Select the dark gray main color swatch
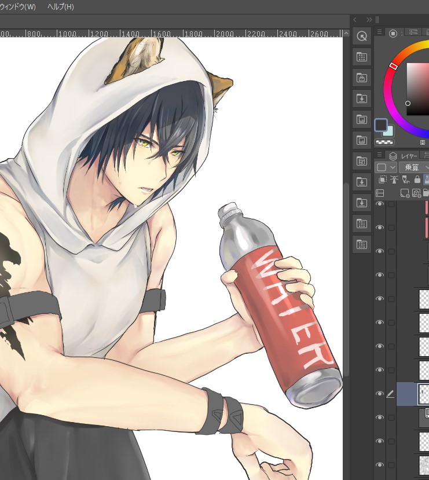This screenshot has height=480, width=429. pos(381,125)
